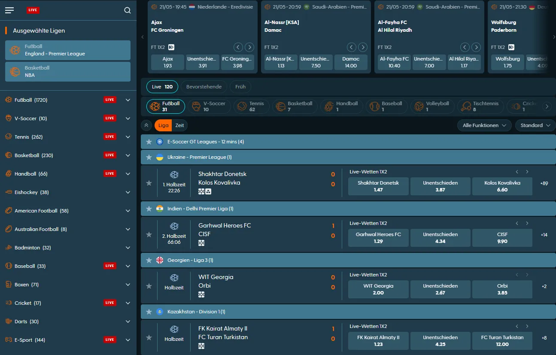Screen dimensions: 556x355
Task: Open the Standard view dropdown
Action: click(535, 125)
